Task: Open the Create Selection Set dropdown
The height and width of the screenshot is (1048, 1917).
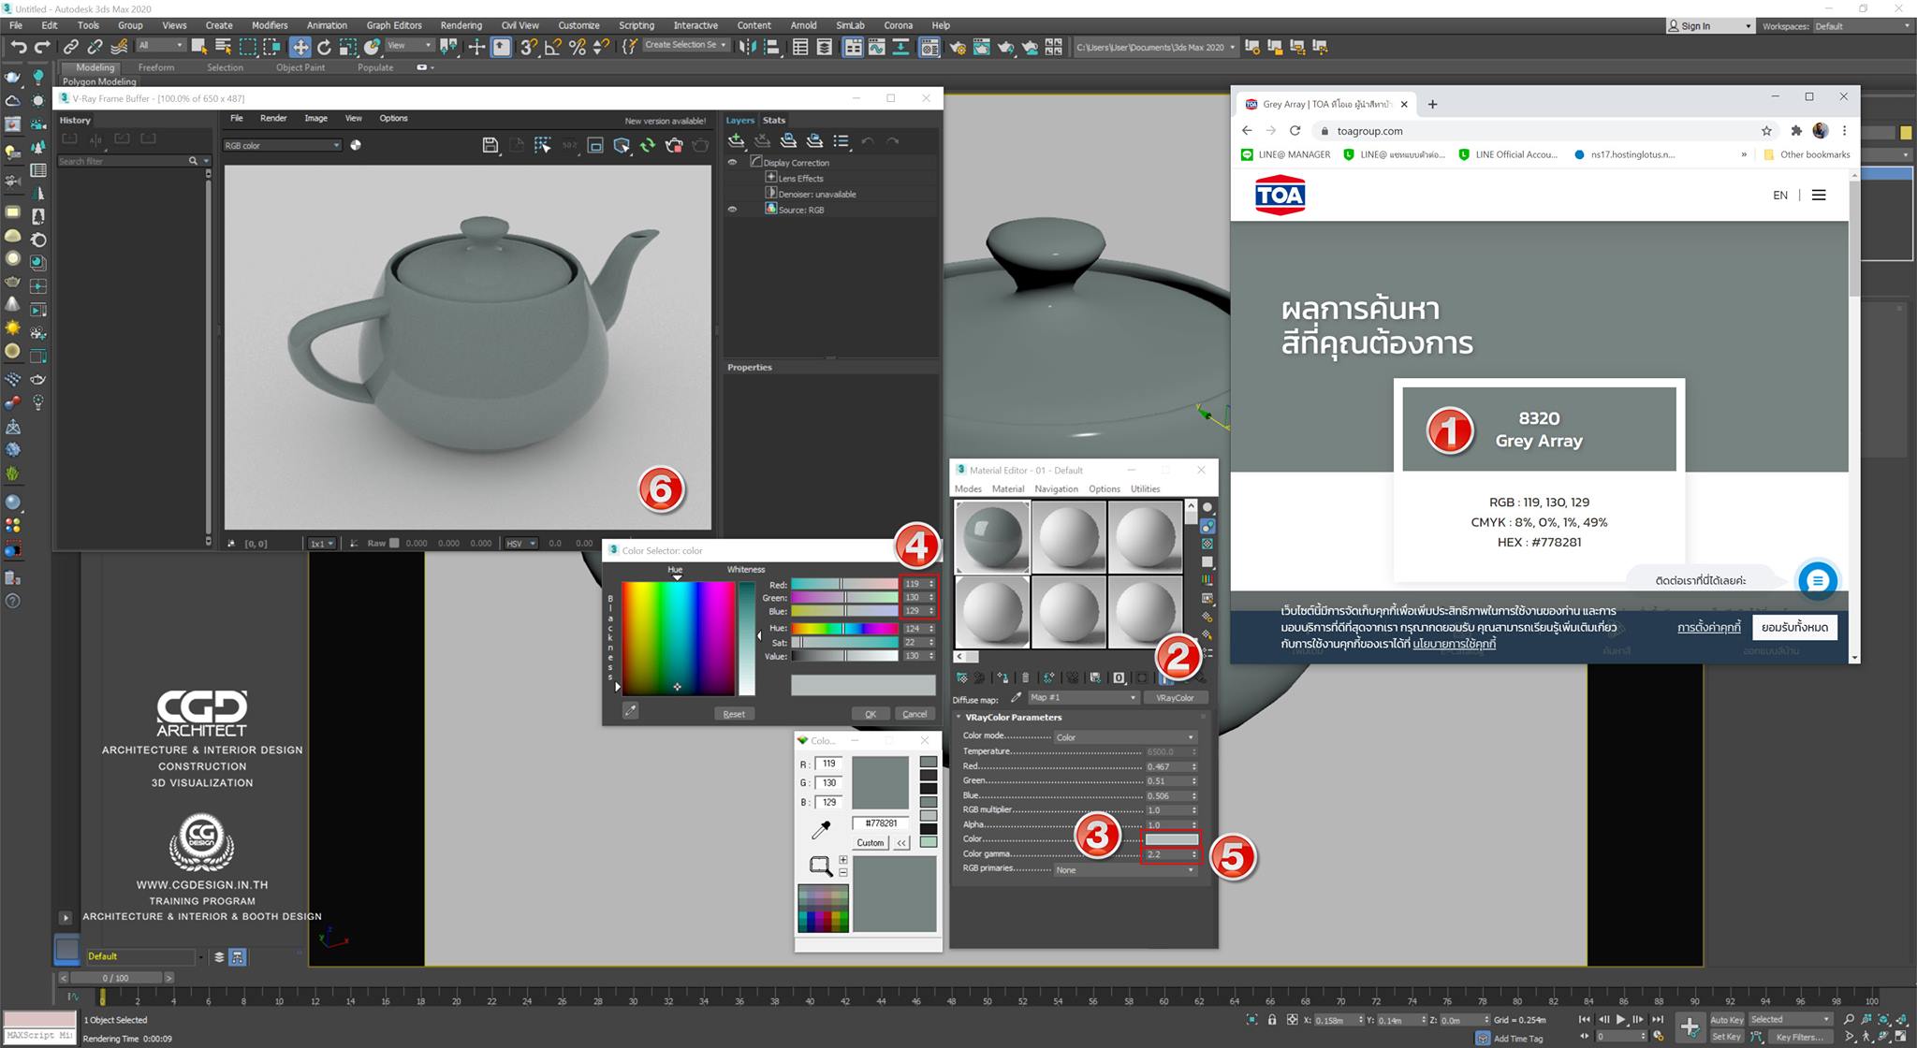Action: pyautogui.click(x=685, y=45)
